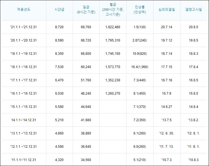
Task: Select daily wage value 60,240
Action: [x=86, y=67]
